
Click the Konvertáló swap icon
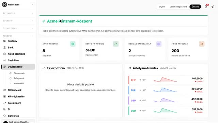pos(11,84)
